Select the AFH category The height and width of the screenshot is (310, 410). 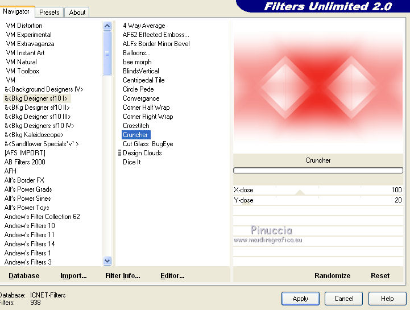tap(10, 171)
